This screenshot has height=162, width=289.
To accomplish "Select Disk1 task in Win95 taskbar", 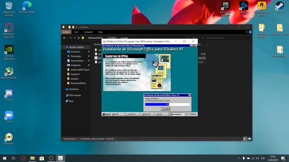I will pyautogui.click(x=161, y=114).
